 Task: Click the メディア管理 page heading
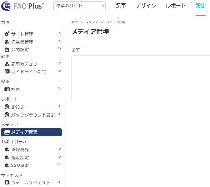pyautogui.click(x=90, y=31)
